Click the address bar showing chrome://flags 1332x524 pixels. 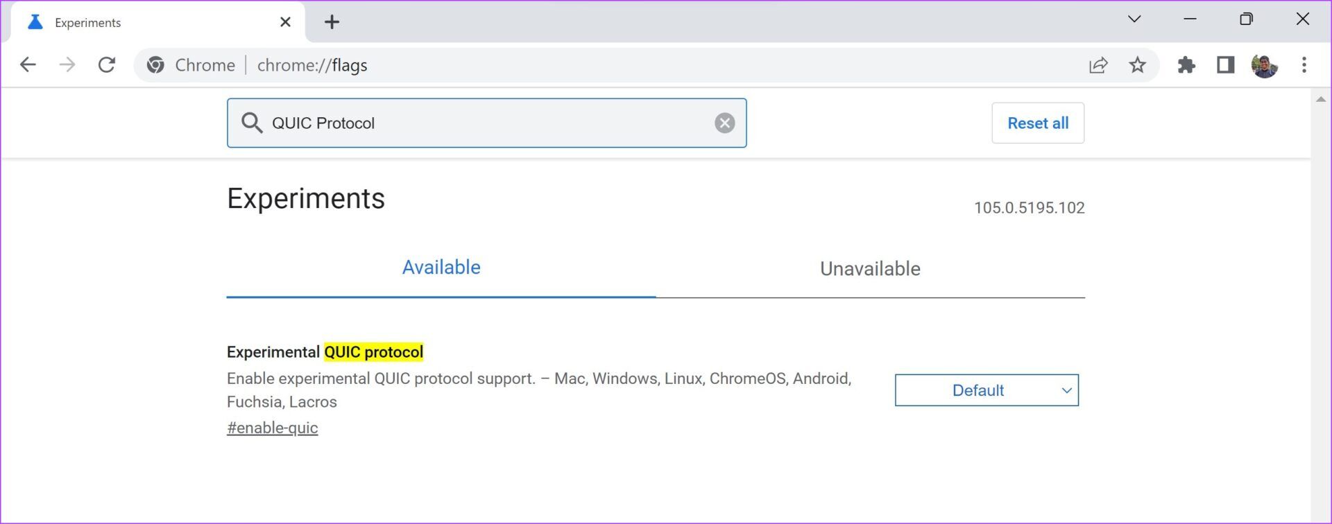pyautogui.click(x=624, y=65)
